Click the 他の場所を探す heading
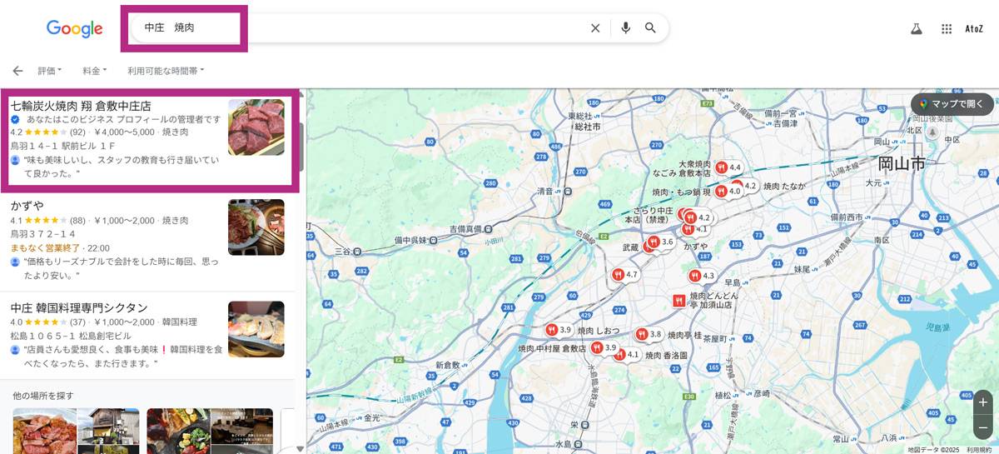 coord(43,395)
